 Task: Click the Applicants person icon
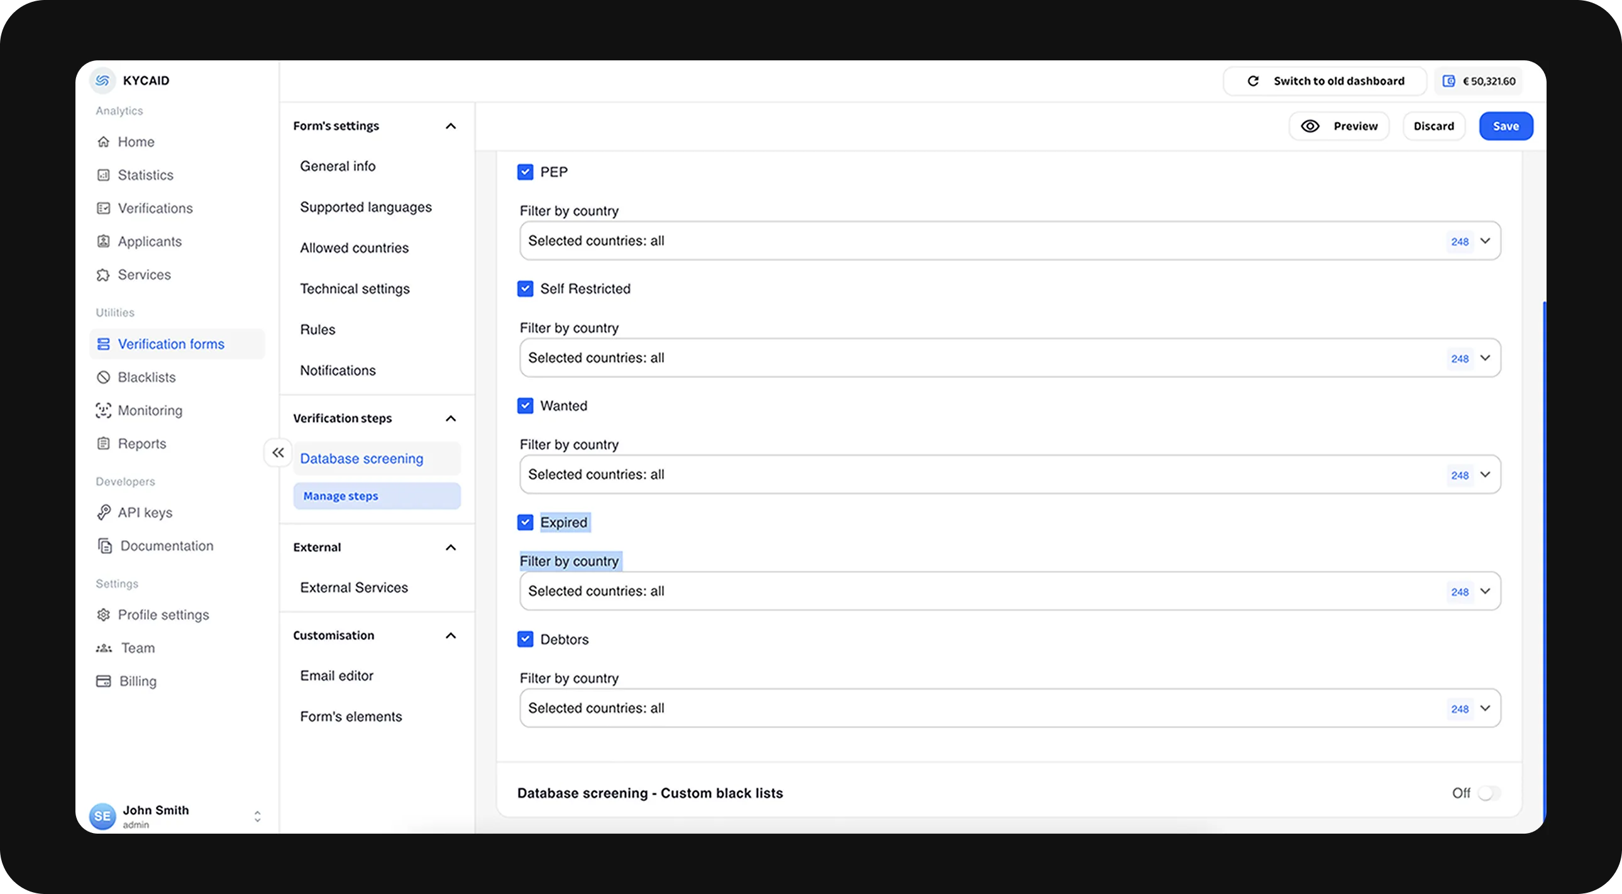(x=103, y=242)
